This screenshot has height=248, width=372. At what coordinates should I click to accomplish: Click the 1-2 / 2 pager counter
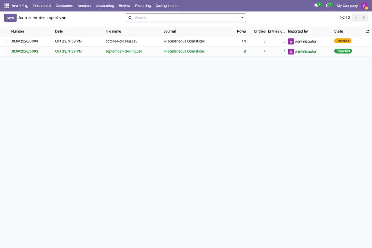point(345,18)
